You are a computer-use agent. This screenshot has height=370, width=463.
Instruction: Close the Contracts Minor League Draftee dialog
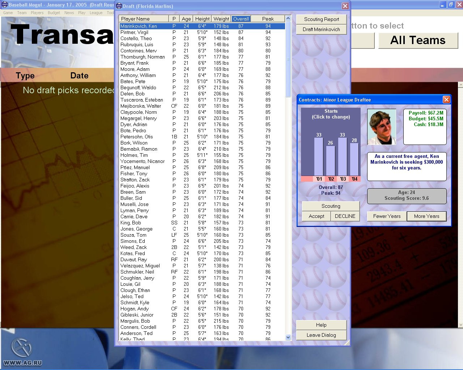pyautogui.click(x=446, y=99)
